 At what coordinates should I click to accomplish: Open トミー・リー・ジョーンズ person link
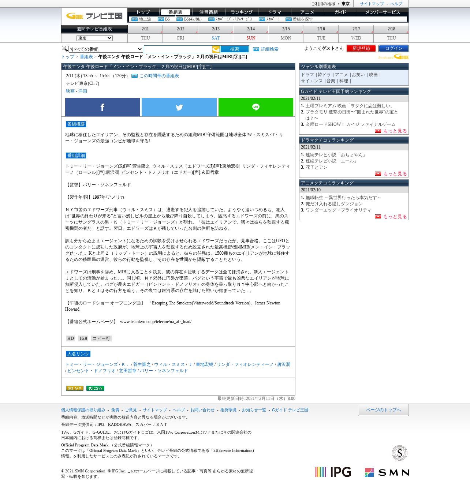pyautogui.click(x=92, y=364)
